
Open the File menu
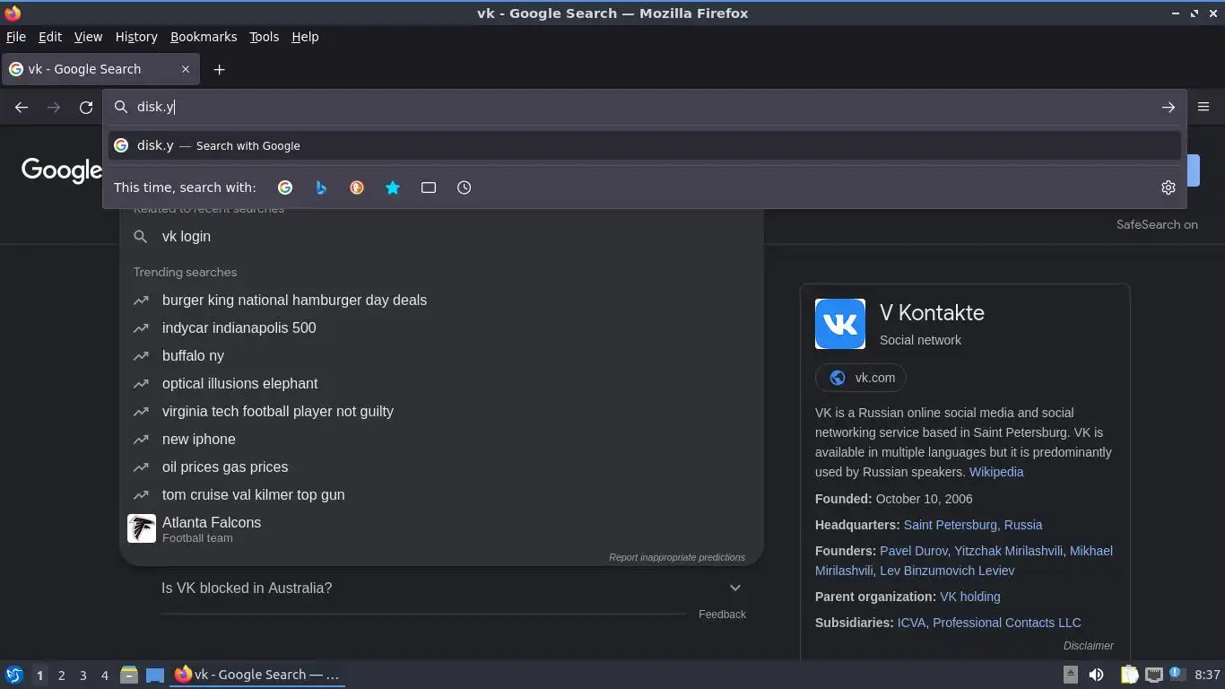point(15,37)
